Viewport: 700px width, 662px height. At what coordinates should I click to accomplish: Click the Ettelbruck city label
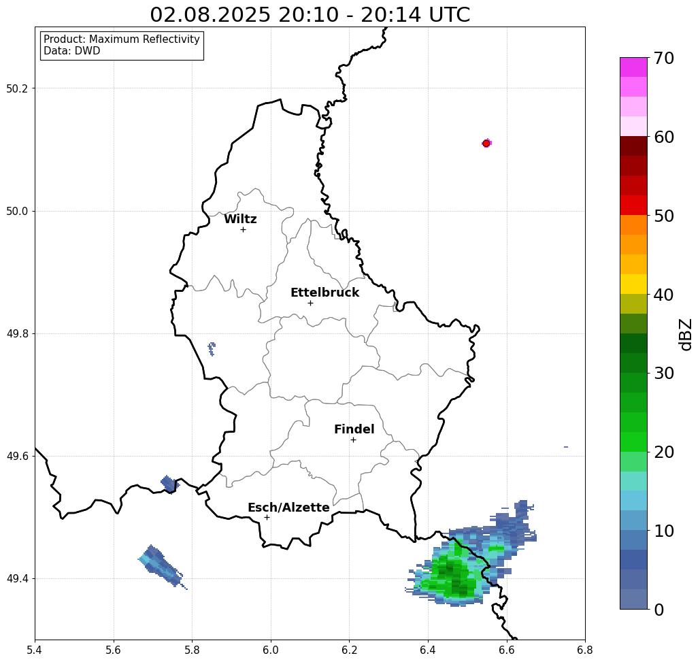(x=324, y=293)
